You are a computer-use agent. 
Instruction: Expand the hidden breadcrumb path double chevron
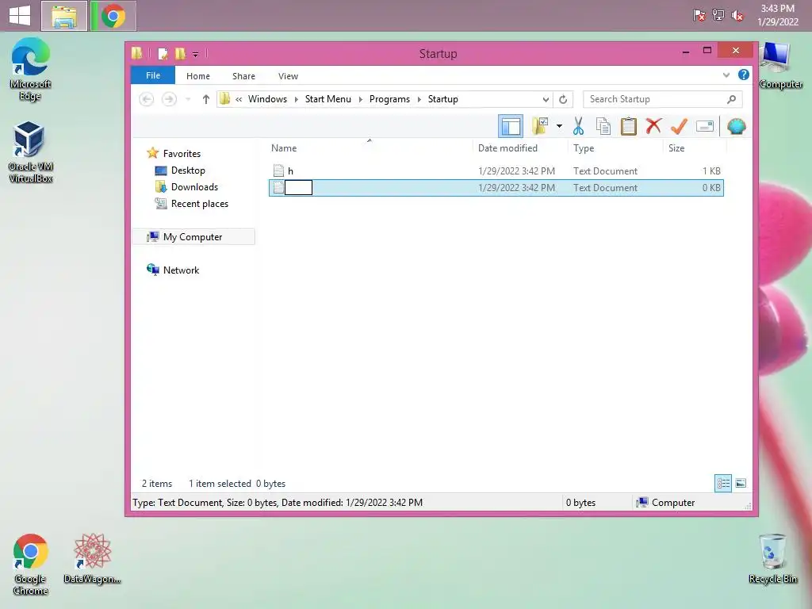click(239, 99)
